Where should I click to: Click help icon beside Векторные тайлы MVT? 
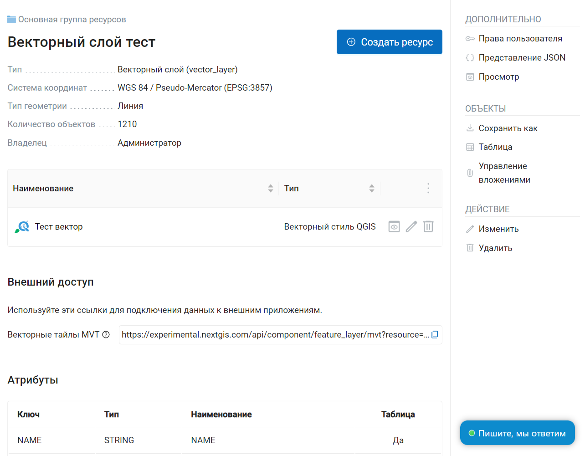[x=106, y=335]
